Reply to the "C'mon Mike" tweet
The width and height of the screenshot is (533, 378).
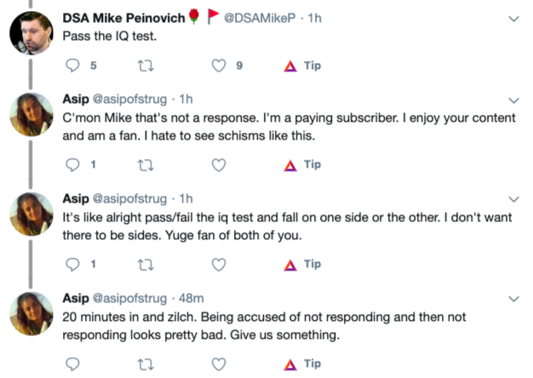(72, 165)
